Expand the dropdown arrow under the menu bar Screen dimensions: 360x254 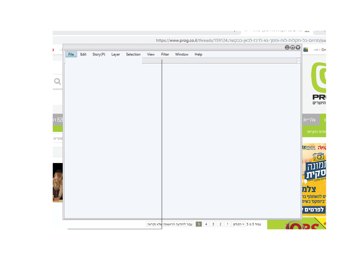pos(298,61)
